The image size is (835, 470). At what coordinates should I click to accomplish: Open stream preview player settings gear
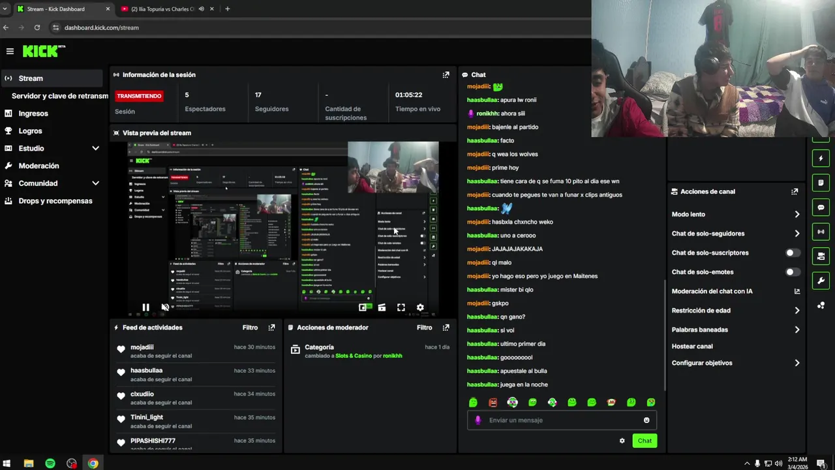(420, 307)
